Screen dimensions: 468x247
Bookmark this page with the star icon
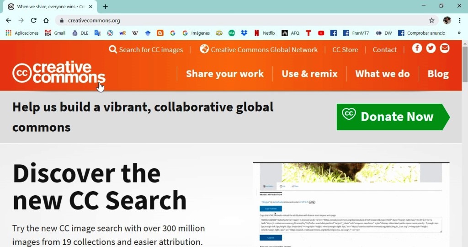coord(431,20)
